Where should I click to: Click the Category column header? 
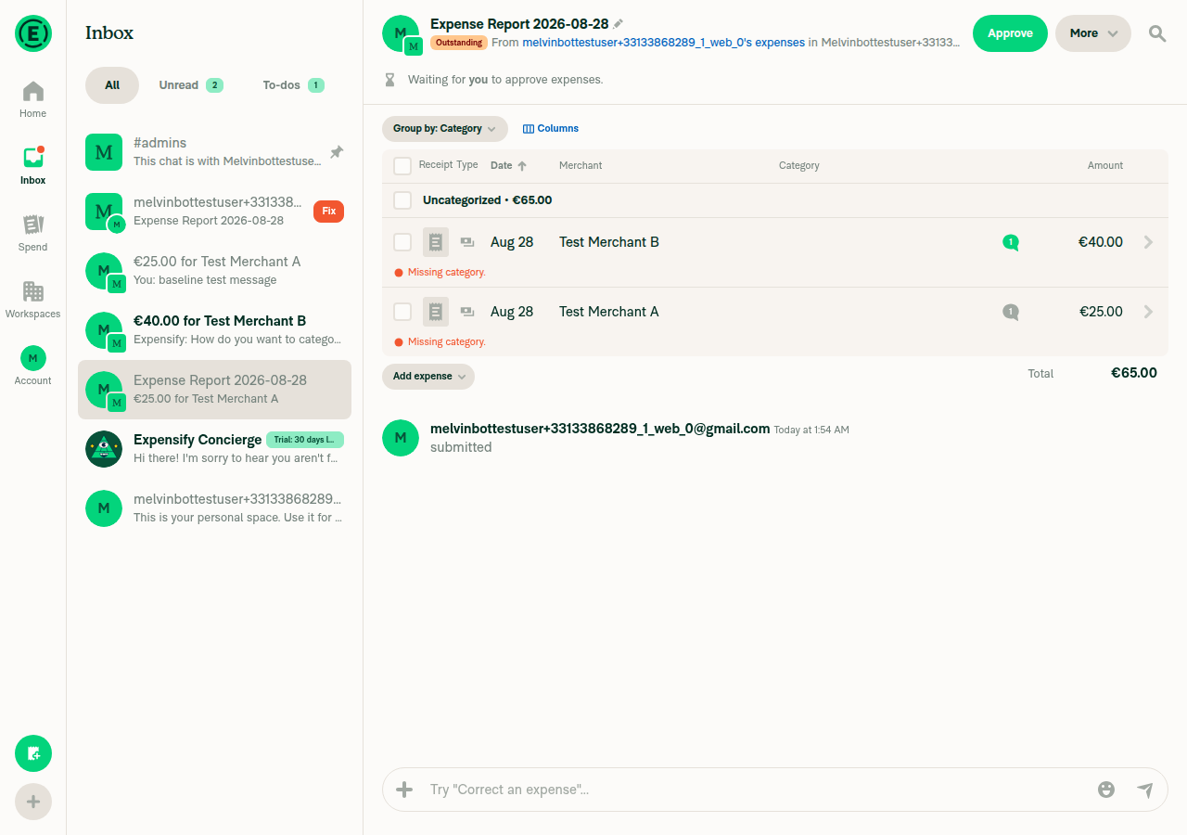point(799,166)
